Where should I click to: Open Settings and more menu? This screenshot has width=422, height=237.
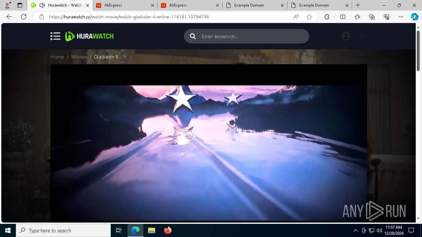pos(401,17)
